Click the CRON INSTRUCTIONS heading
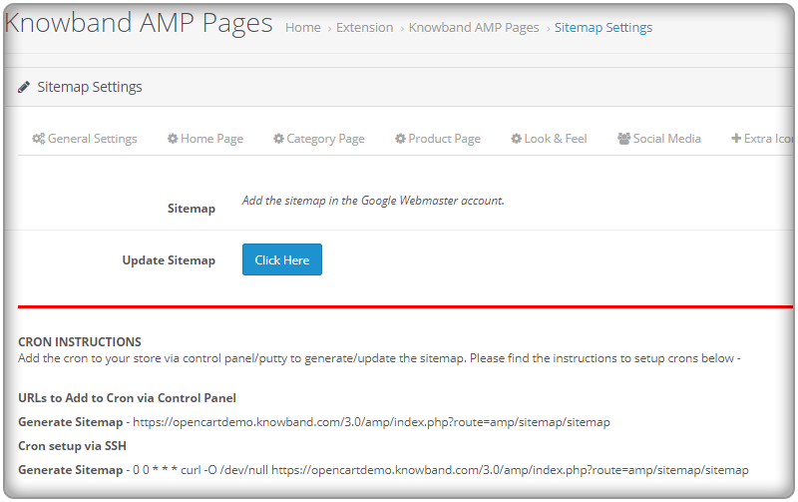The height and width of the screenshot is (502, 798). coord(80,341)
